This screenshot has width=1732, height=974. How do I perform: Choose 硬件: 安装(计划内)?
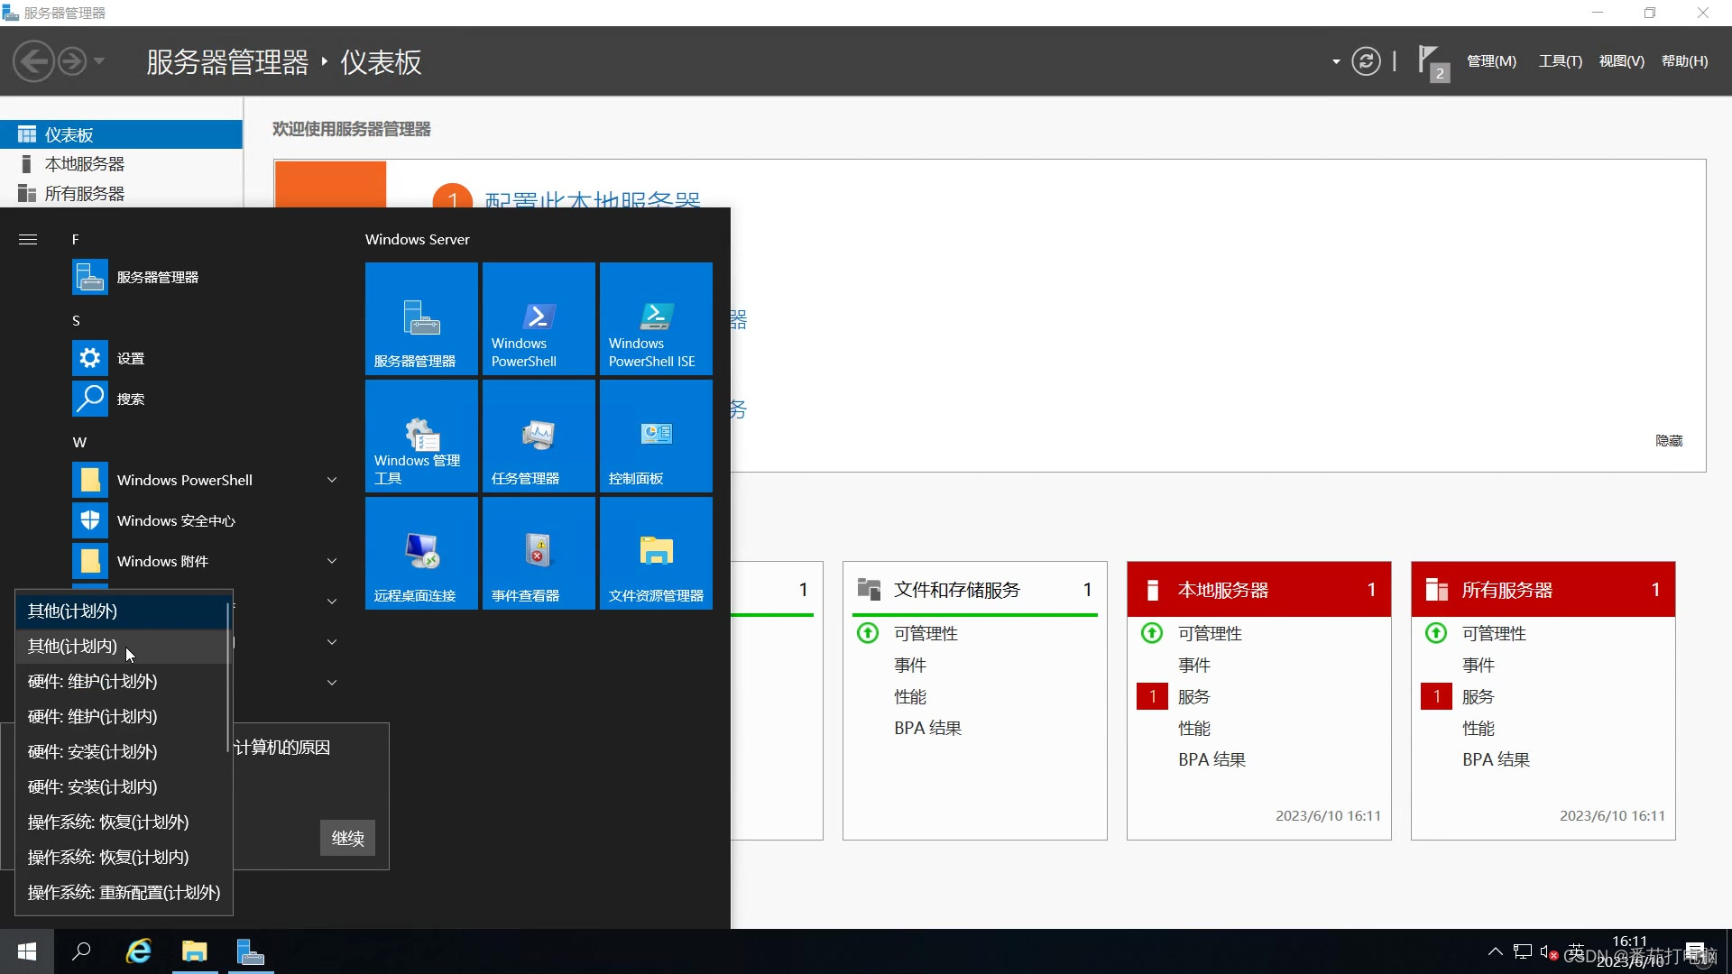click(121, 786)
